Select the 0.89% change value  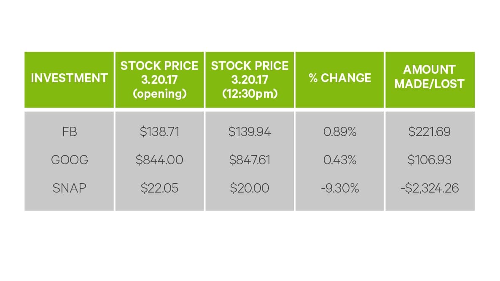[340, 132]
